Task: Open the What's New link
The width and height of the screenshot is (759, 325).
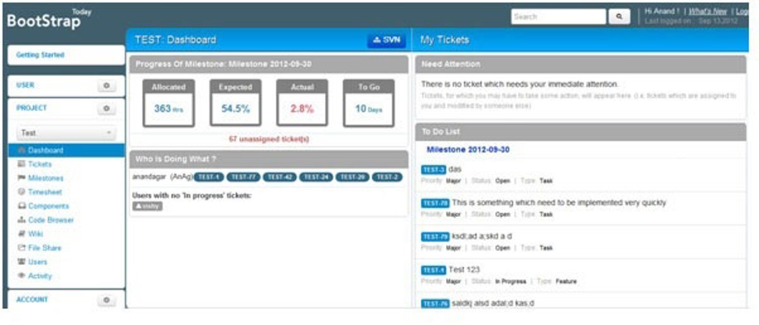Action: coord(708,11)
